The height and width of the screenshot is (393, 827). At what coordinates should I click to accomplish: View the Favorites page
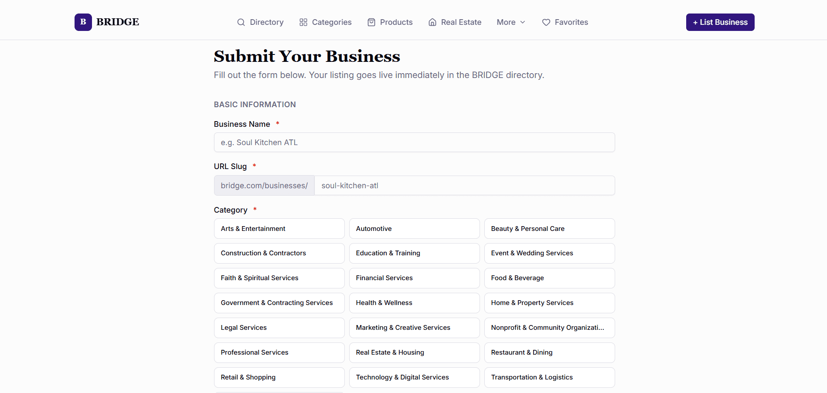[565, 22]
